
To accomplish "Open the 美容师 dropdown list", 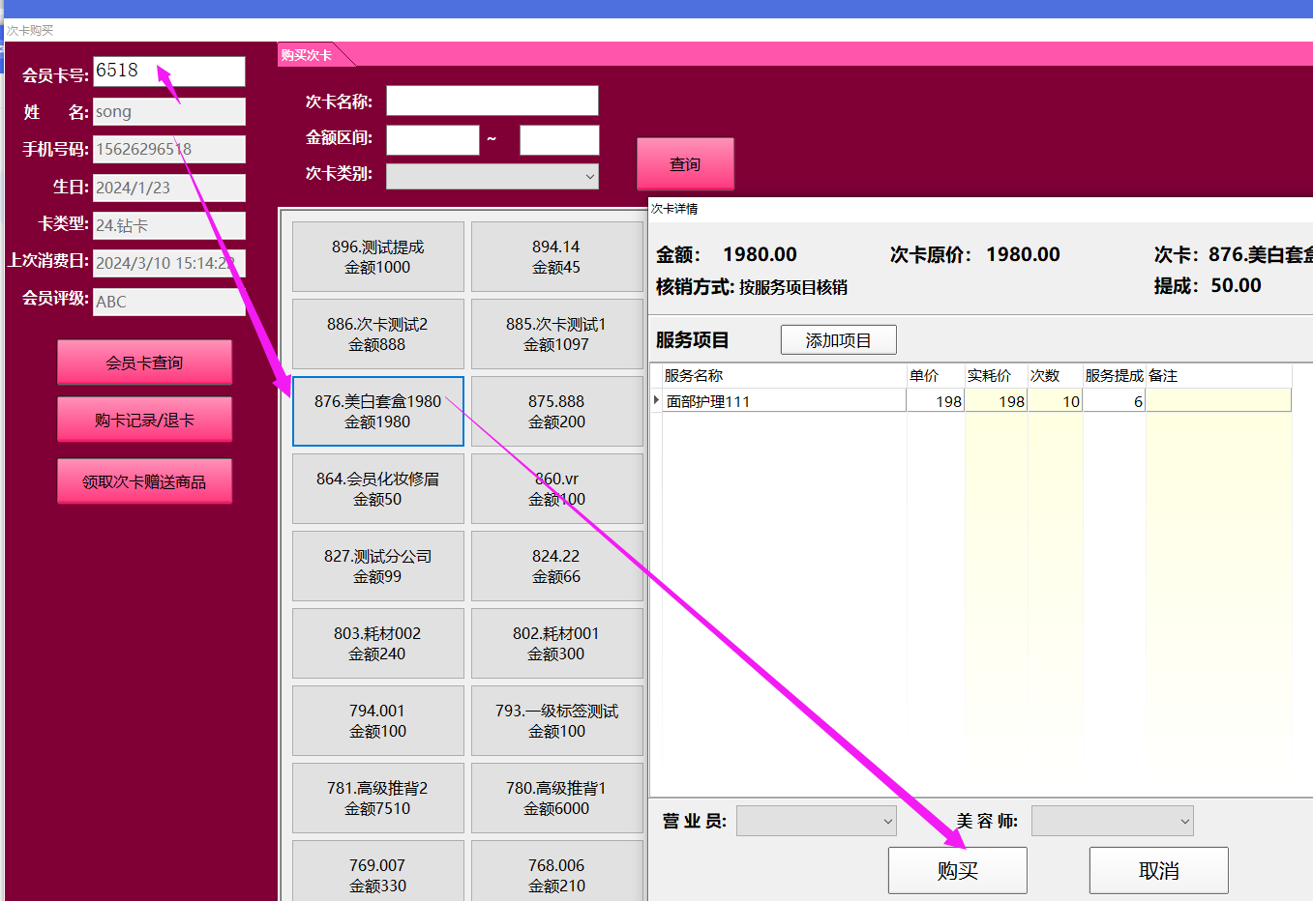I will [1112, 821].
